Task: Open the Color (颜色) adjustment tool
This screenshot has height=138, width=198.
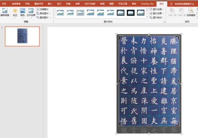Action: (x=22, y=13)
